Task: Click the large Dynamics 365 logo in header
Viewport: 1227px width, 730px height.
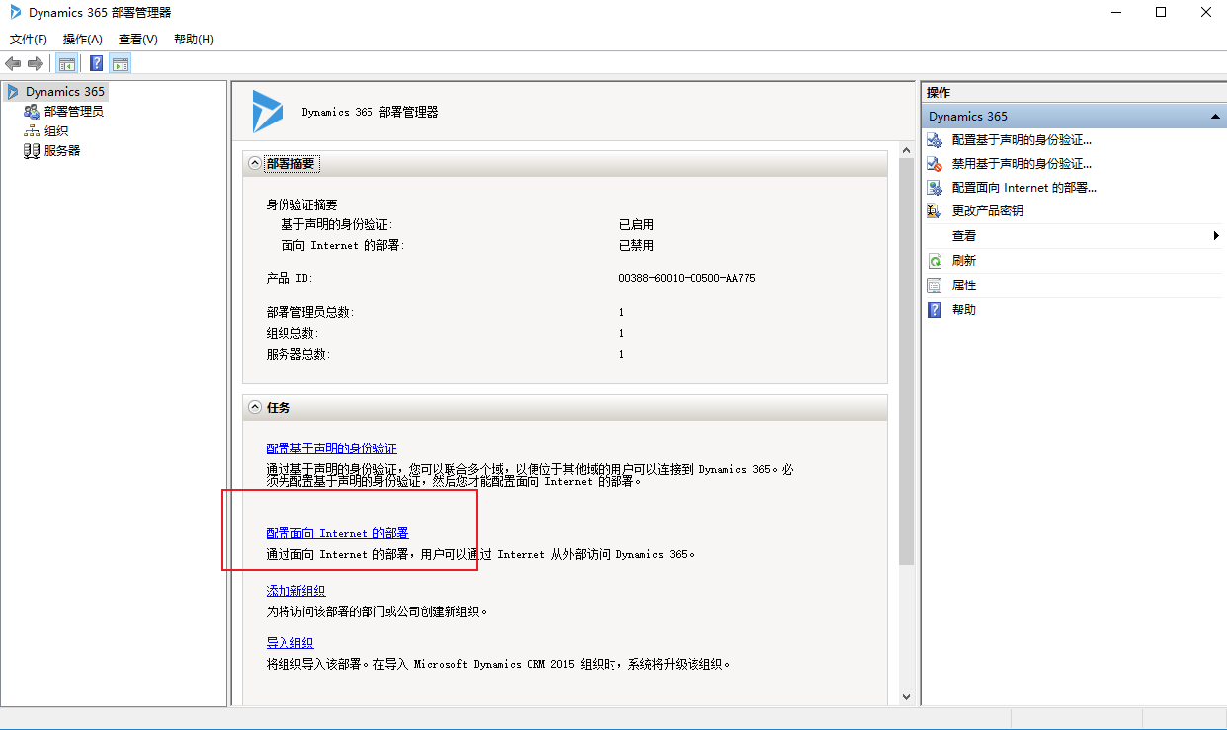Action: pos(267,112)
